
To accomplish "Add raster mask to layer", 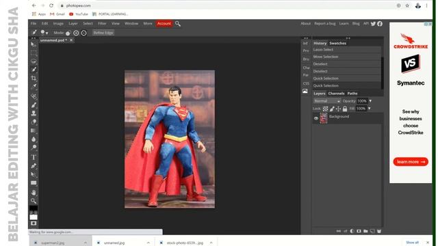I will point(359,231).
